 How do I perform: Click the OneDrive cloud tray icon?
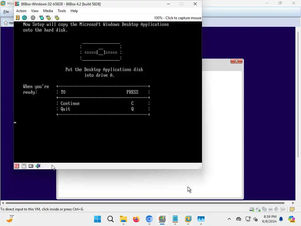(239, 219)
